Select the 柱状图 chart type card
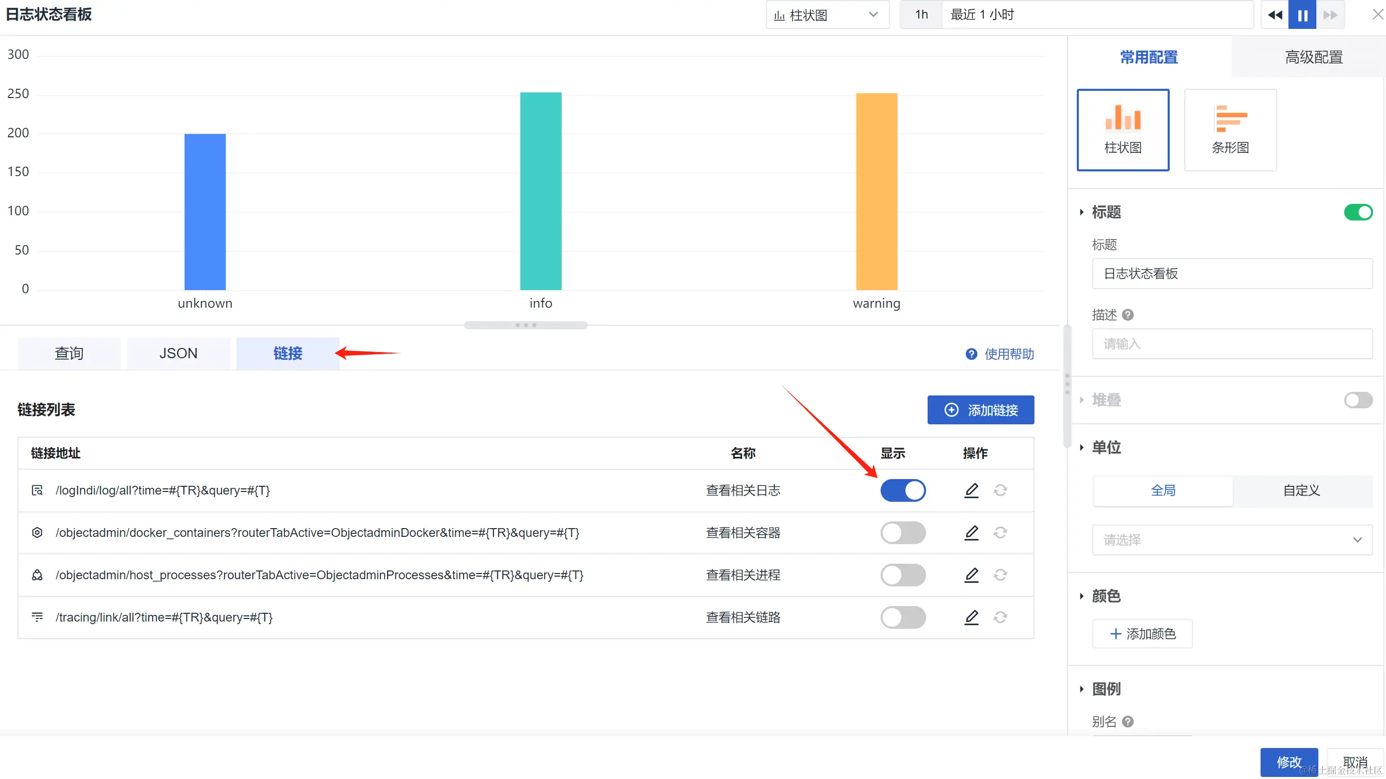1386x779 pixels. pyautogui.click(x=1123, y=130)
